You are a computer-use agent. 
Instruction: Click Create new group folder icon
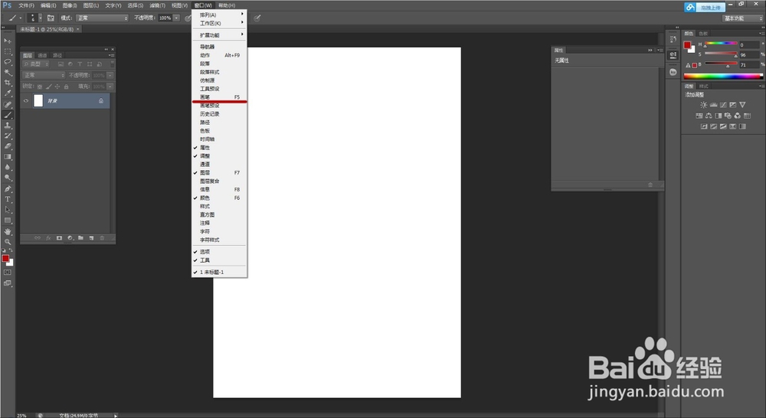pos(80,238)
